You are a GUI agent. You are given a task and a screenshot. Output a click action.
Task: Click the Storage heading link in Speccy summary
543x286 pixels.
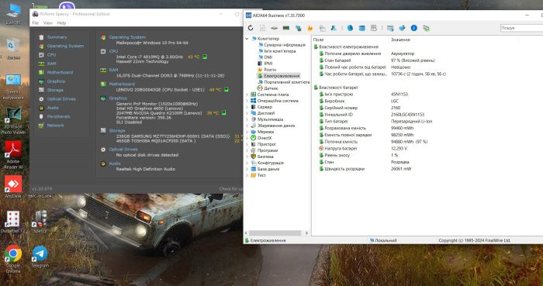click(117, 131)
